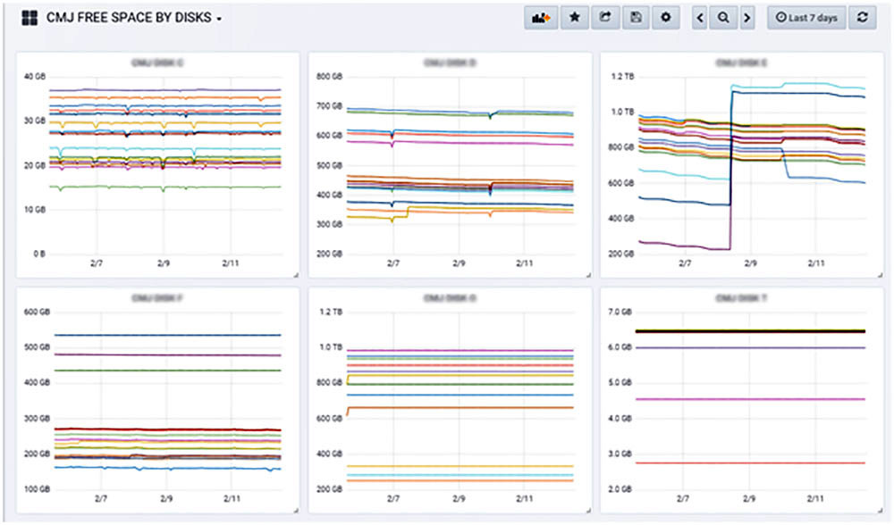Click the black line in bottom-right chart
894x525 pixels.
point(750,331)
